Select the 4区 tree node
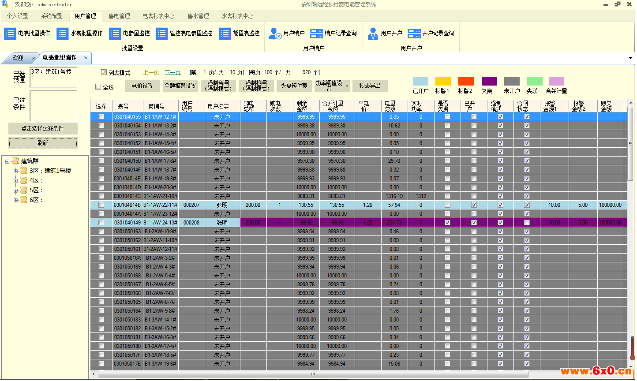This screenshot has width=637, height=381. (36, 180)
